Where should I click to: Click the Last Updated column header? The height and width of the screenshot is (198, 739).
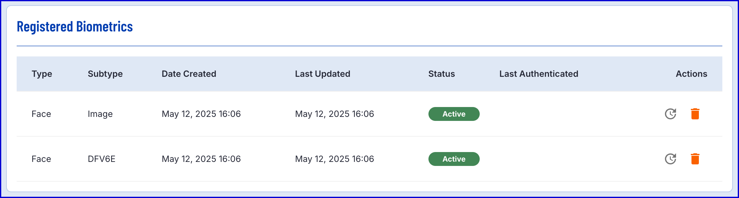coord(323,74)
